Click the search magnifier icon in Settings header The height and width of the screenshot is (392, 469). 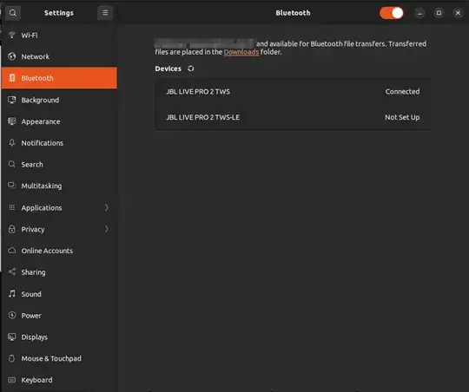click(x=13, y=13)
